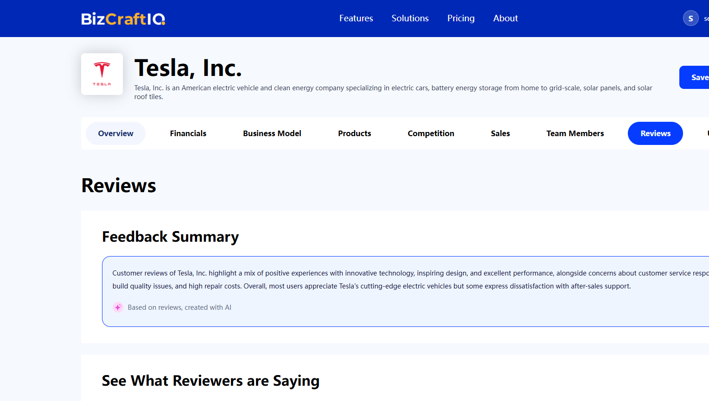709x401 pixels.
Task: Select the Reviews tab
Action: [x=655, y=133]
